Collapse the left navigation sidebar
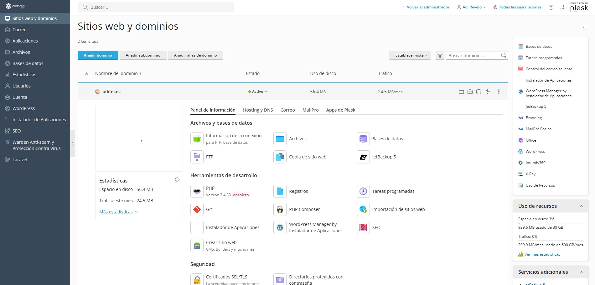The width and height of the screenshot is (595, 285). pos(72,143)
